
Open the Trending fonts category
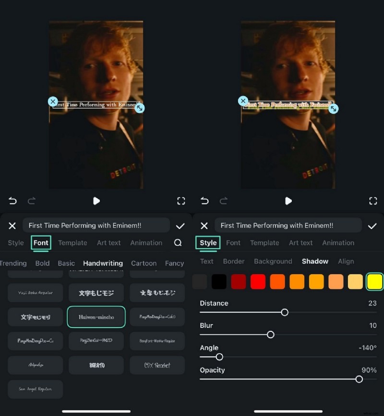point(13,263)
